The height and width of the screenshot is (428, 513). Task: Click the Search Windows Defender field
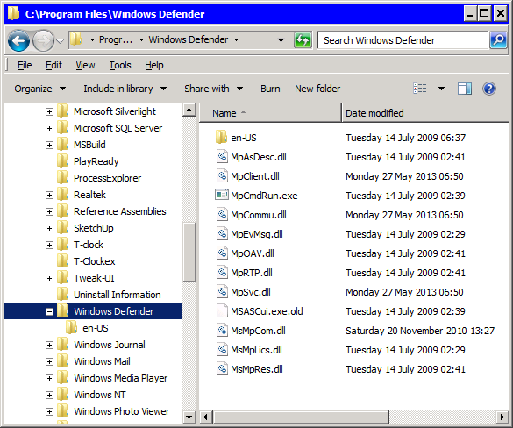[403, 40]
